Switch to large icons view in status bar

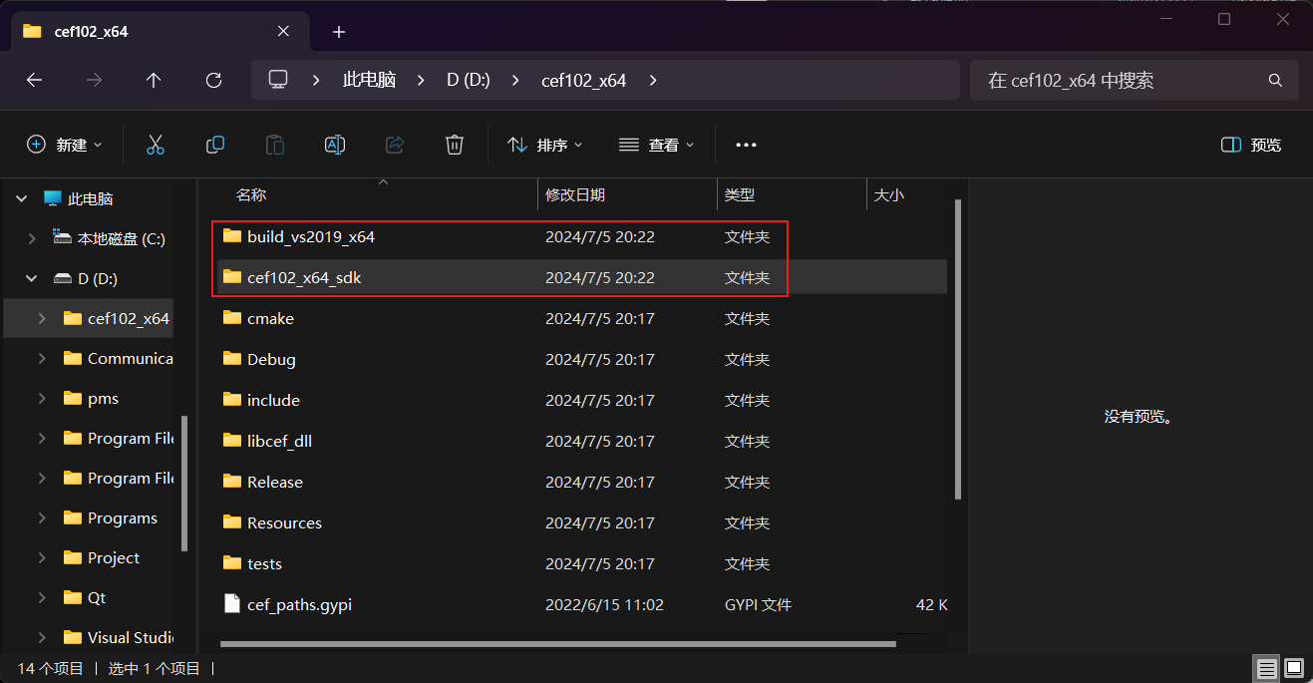coord(1293,667)
